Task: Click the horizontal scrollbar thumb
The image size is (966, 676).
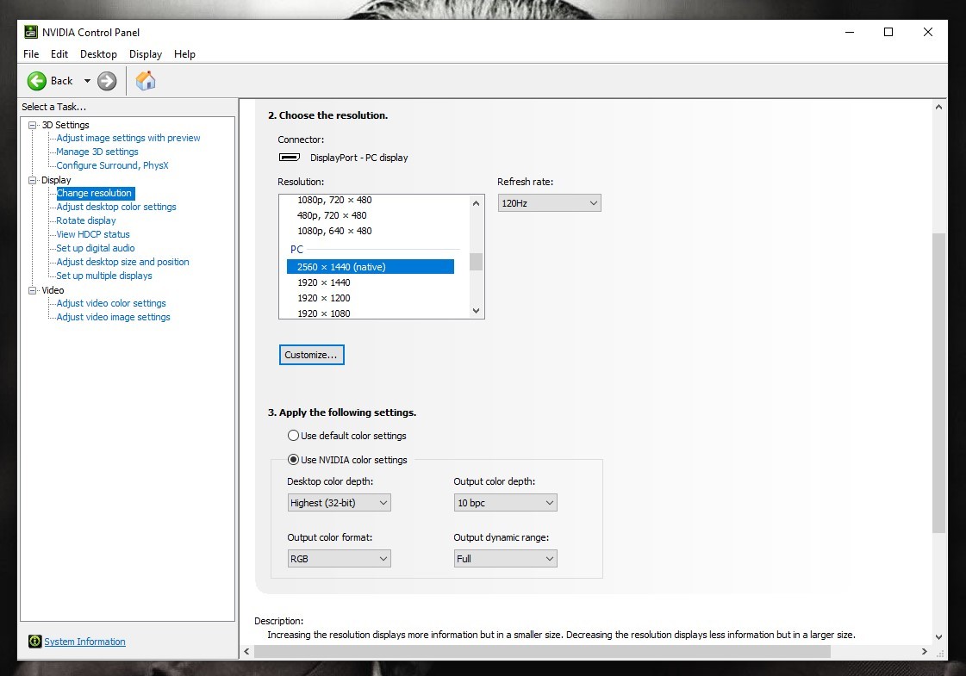Action: [543, 651]
